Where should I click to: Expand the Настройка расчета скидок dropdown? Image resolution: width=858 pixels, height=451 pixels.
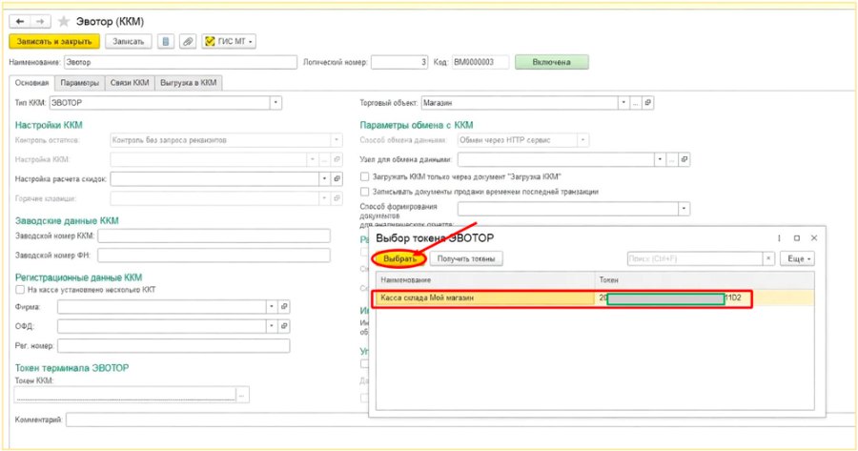325,178
